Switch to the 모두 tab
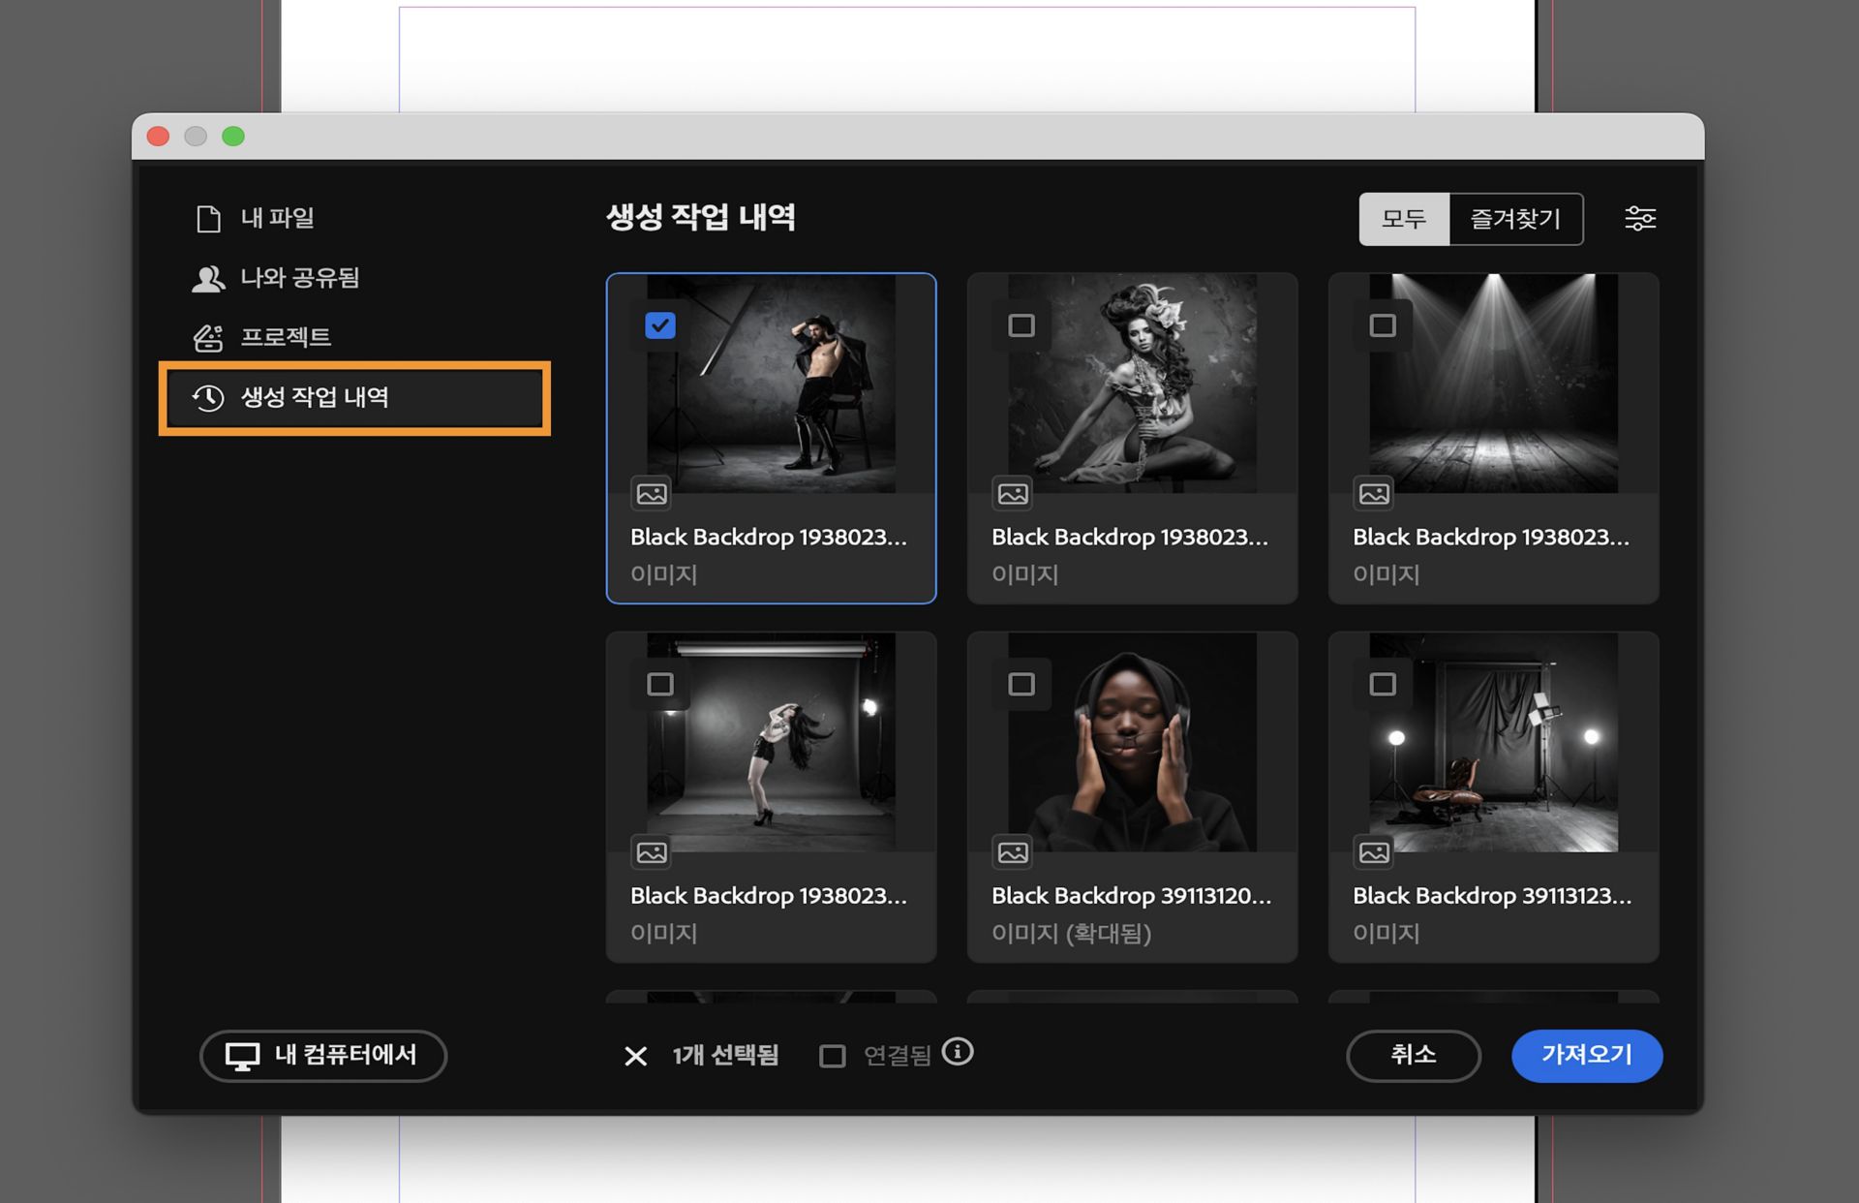1859x1203 pixels. (x=1404, y=219)
